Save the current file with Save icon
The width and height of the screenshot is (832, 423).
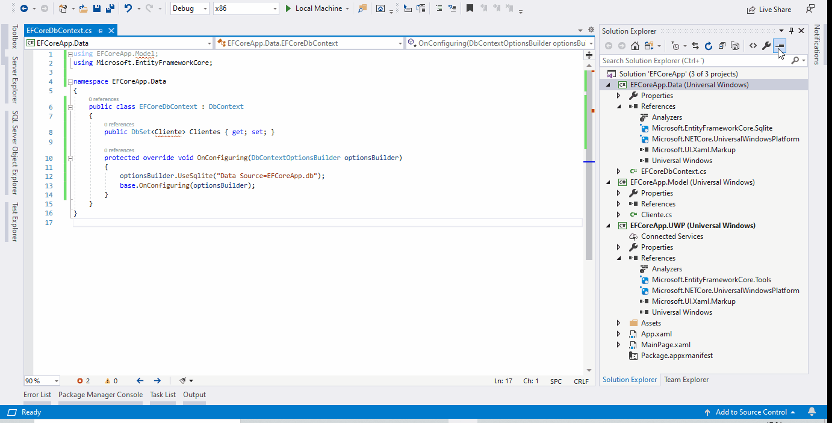point(97,8)
